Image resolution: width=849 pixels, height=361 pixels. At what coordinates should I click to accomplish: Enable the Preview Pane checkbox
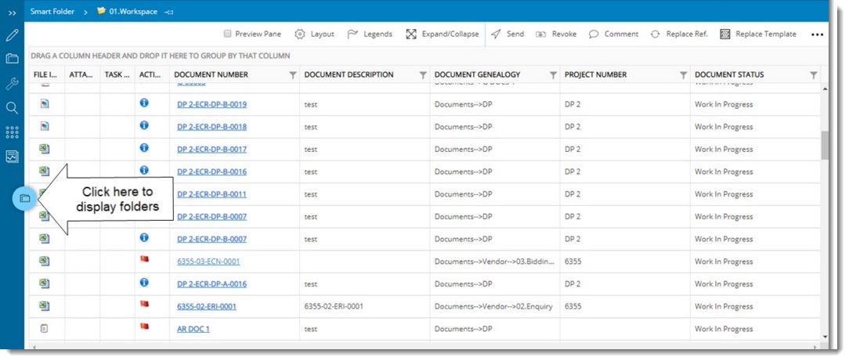coord(227,34)
